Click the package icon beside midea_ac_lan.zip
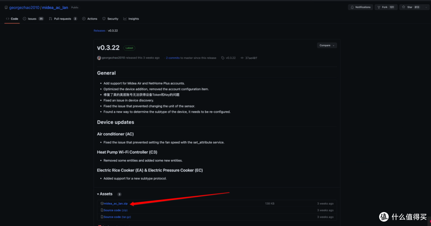Image resolution: width=431 pixels, height=226 pixels. [102, 204]
